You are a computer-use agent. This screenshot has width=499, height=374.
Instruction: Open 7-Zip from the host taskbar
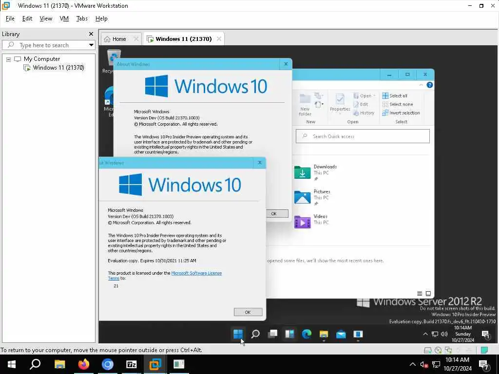[x=131, y=364]
